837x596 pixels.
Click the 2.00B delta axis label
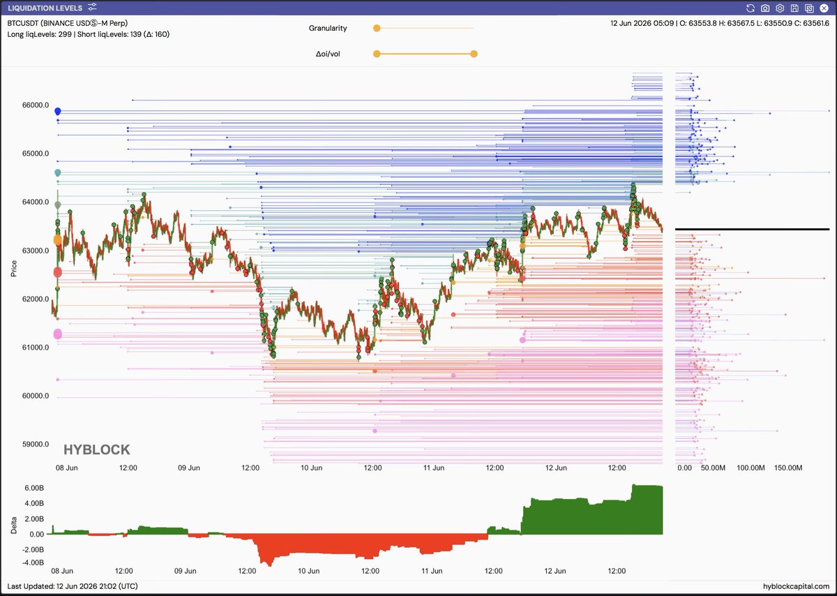tap(35, 519)
